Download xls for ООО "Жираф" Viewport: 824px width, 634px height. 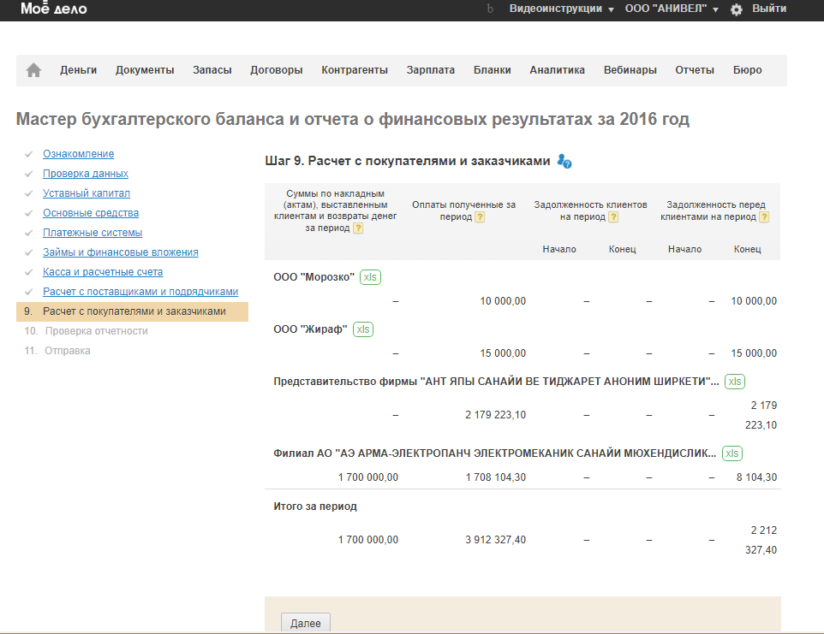pos(363,329)
